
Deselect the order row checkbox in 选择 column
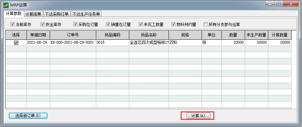[x=16, y=43]
